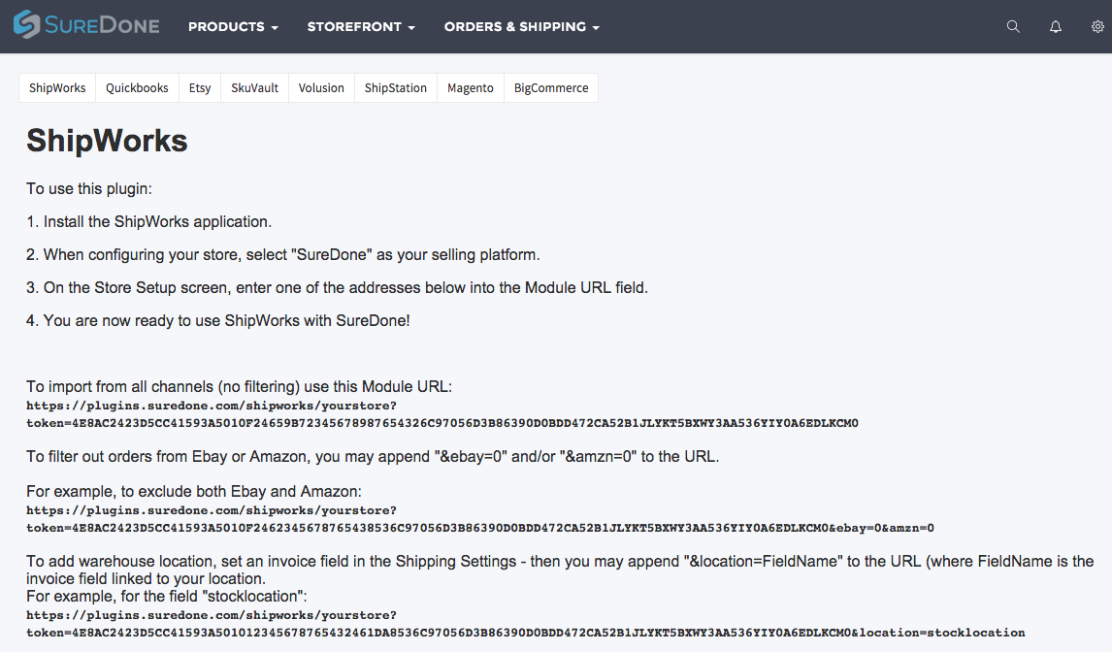Switch to the ShipWorks tab
1112x652 pixels.
pos(57,88)
